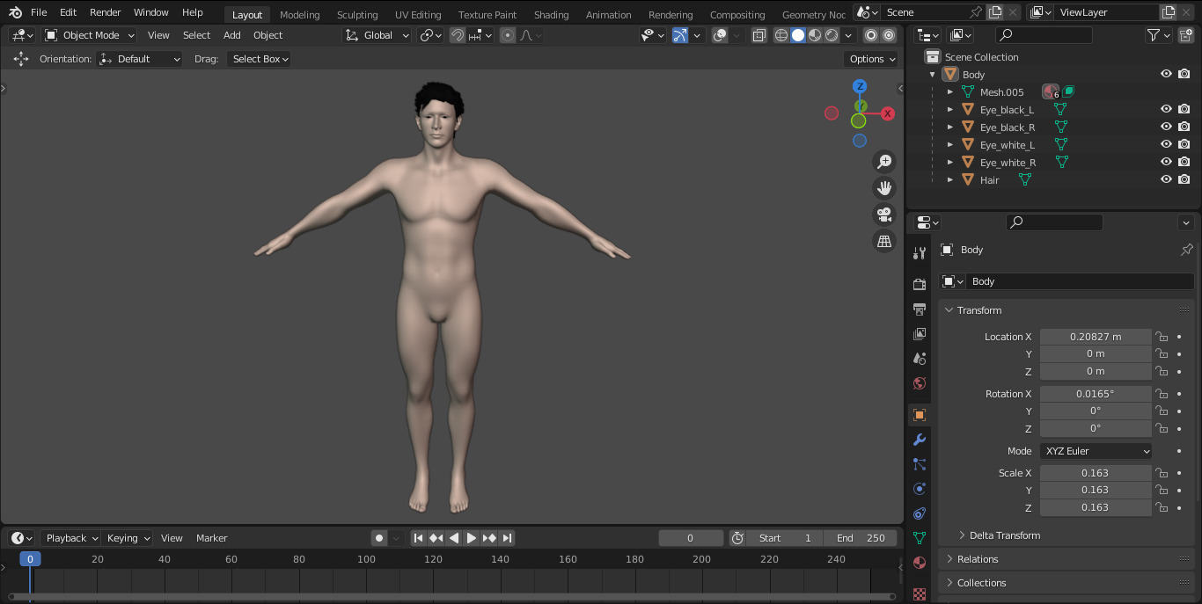This screenshot has height=604, width=1202.
Task: Open the Render properties tab
Action: pyautogui.click(x=920, y=285)
